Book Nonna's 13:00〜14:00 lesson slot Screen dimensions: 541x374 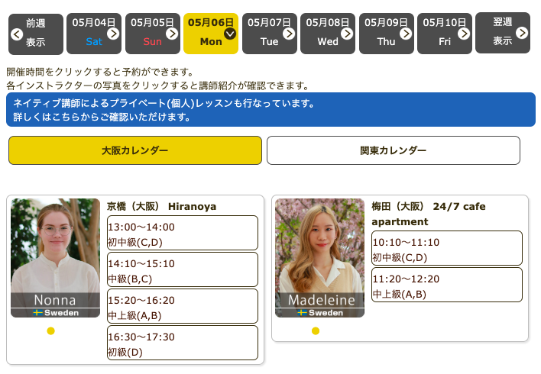(x=182, y=234)
